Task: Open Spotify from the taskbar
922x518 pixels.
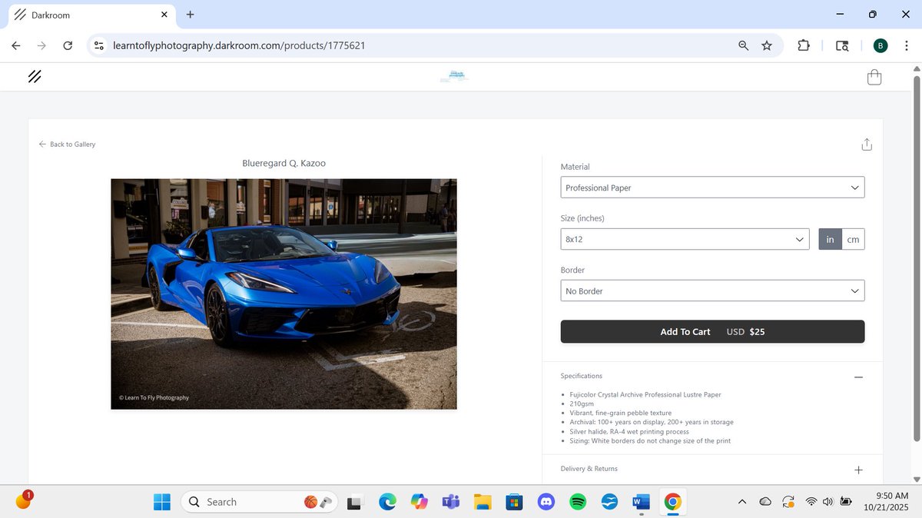Action: 578,502
